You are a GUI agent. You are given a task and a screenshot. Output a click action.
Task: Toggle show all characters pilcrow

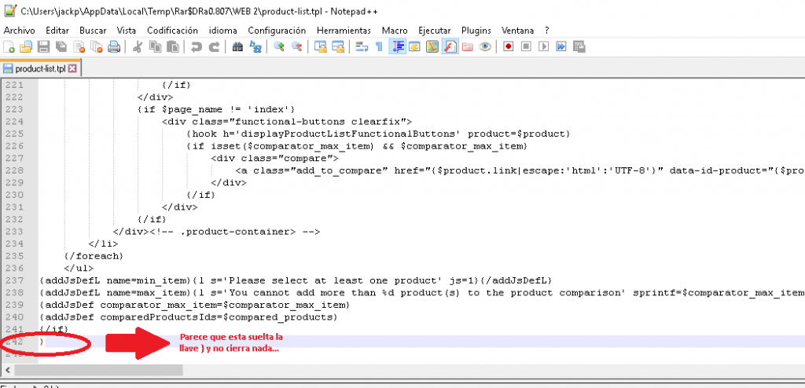(379, 47)
